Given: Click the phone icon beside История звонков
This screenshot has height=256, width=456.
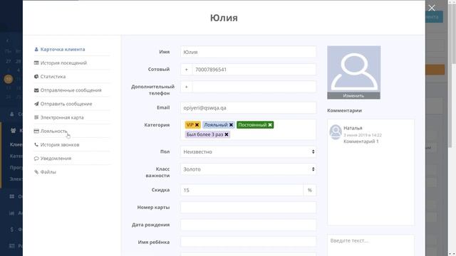Looking at the screenshot, I should pyautogui.click(x=36, y=145).
